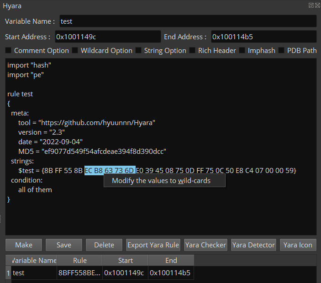Tick the Imphash checkbox

pyautogui.click(x=242, y=51)
